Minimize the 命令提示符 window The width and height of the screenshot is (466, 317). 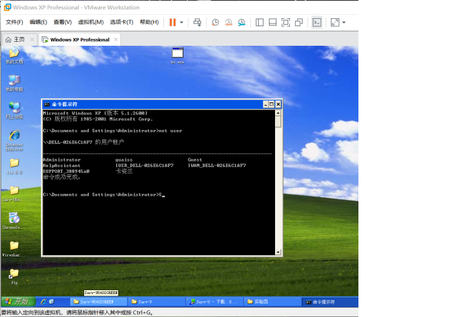pos(266,104)
